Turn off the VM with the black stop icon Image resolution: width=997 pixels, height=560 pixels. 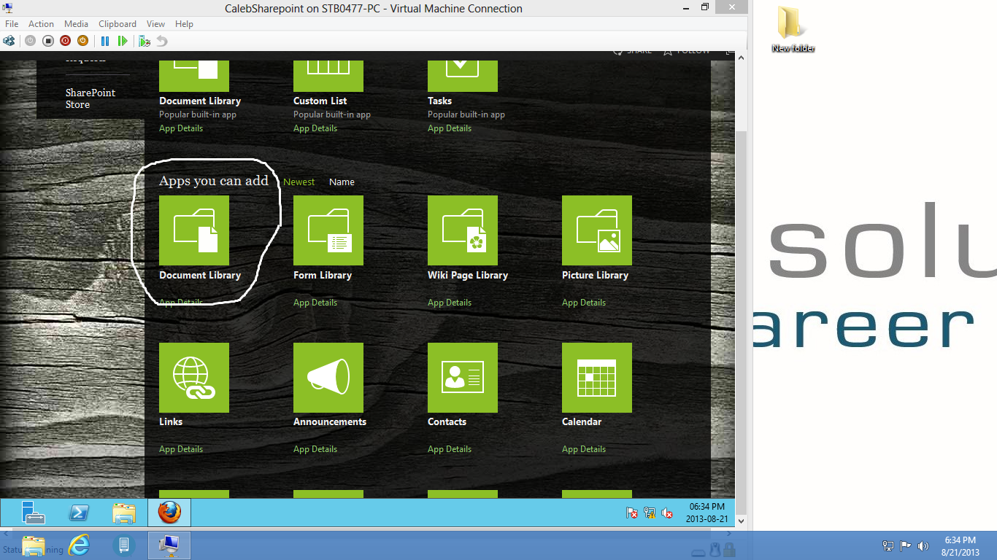tap(47, 41)
